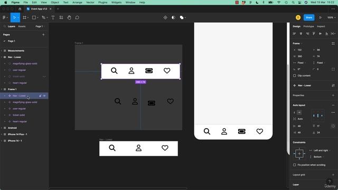This screenshot has height=190, width=338.
Task: Expand the Android layer
Action: 2,128
